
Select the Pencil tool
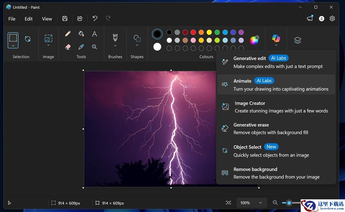pyautogui.click(x=68, y=34)
